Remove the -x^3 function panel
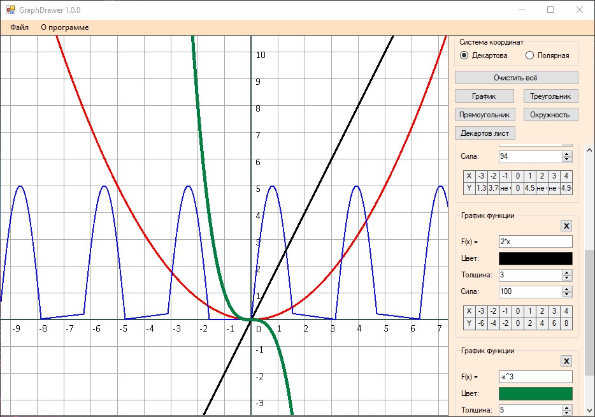Viewport: 595px width, 417px height. [x=566, y=361]
